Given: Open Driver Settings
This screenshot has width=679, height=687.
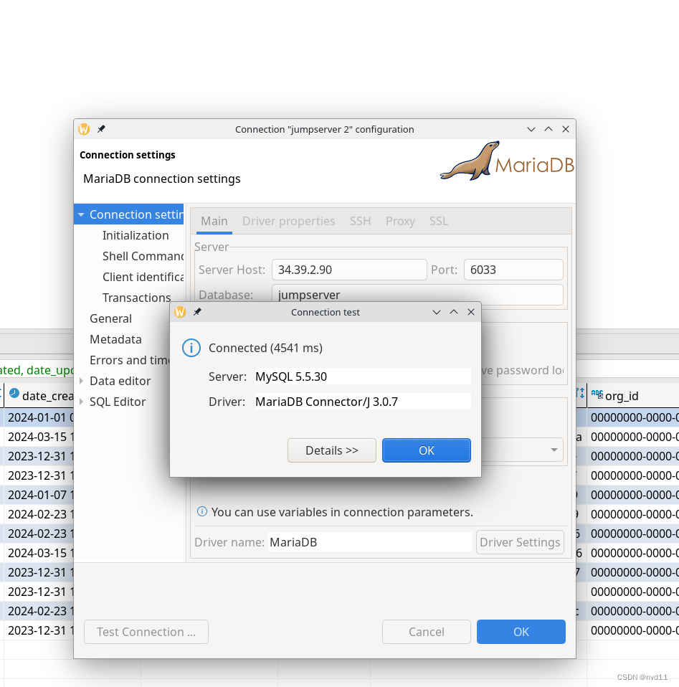Looking at the screenshot, I should 520,542.
